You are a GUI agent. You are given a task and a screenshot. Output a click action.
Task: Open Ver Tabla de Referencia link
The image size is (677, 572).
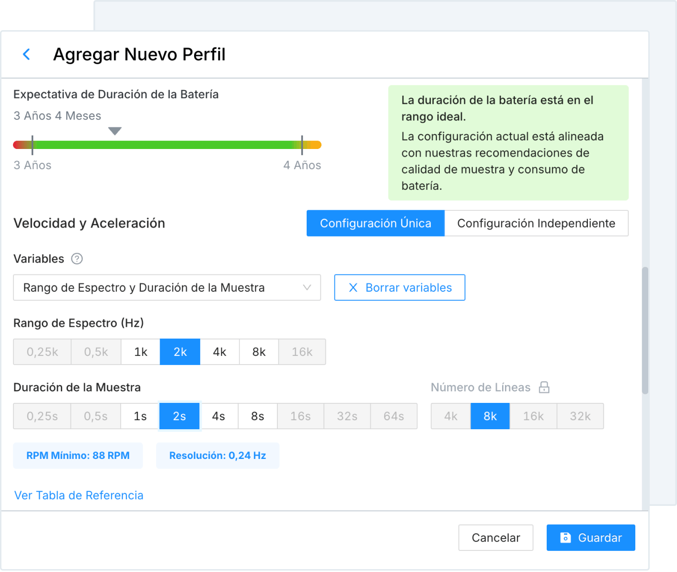(x=79, y=495)
